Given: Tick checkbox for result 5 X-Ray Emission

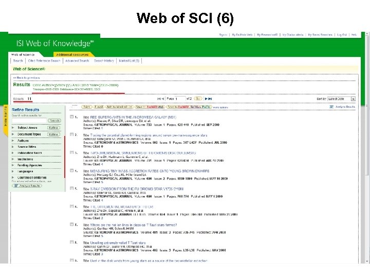Looking at the screenshot, I should click(72, 188).
